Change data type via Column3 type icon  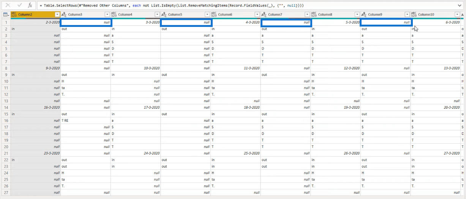pyautogui.click(x=64, y=14)
